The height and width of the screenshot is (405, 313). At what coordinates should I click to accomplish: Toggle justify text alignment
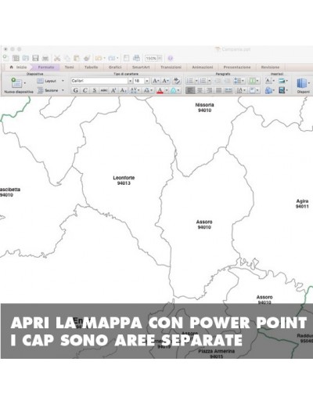tap(218, 90)
